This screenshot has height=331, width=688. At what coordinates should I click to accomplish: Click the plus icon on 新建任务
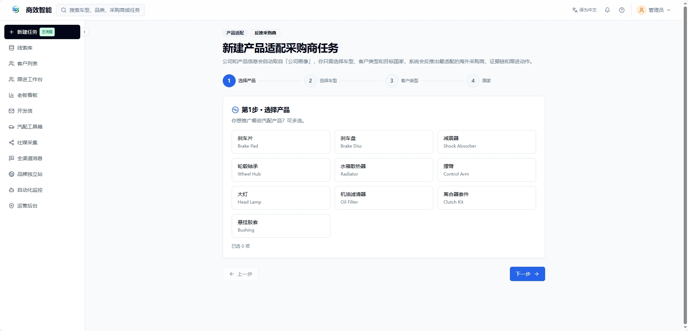12,32
